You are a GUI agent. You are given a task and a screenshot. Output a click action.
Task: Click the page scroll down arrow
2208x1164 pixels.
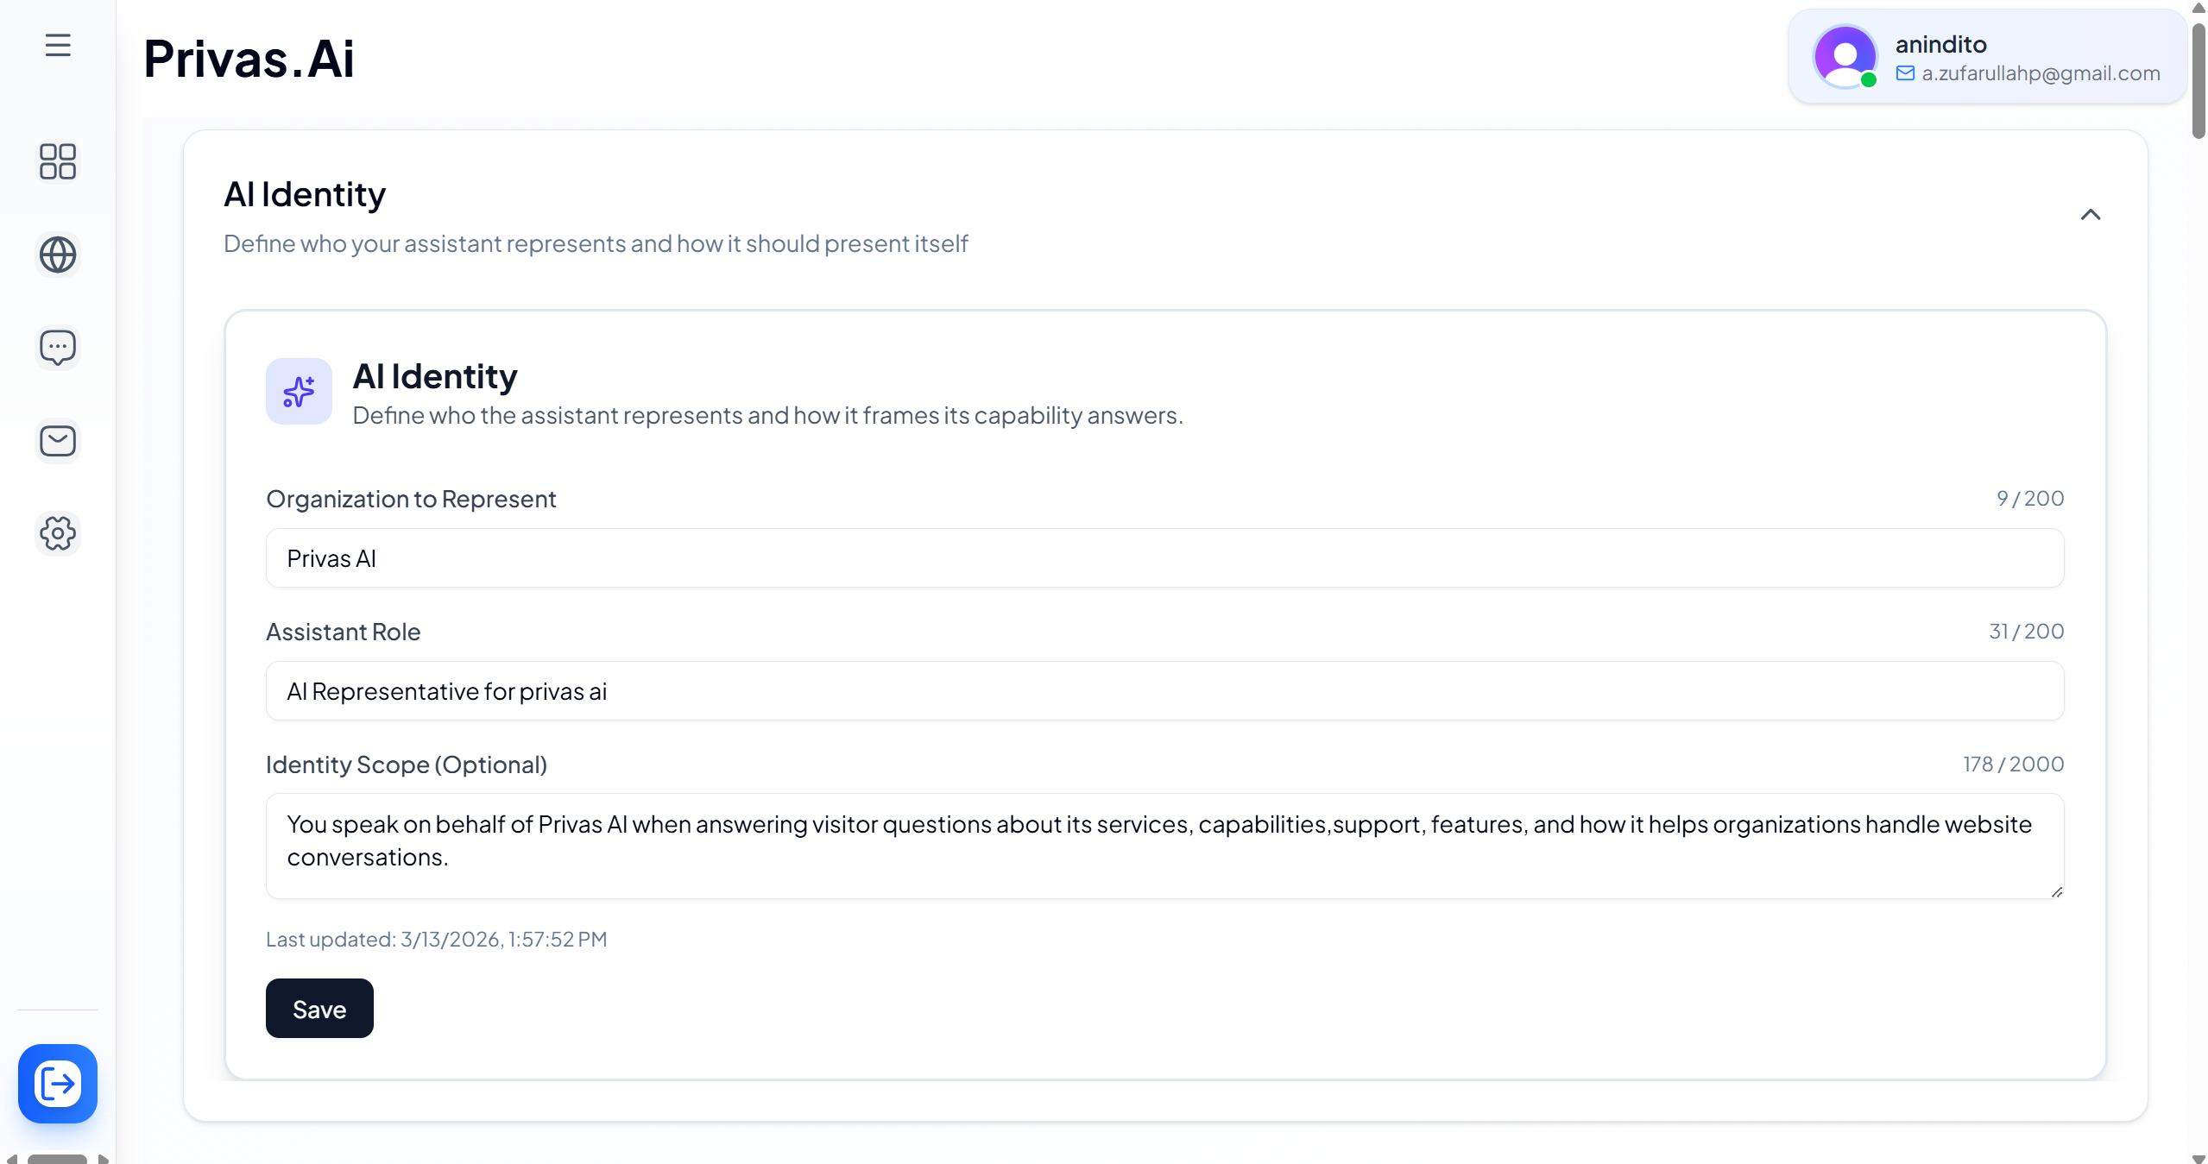[2199, 1159]
